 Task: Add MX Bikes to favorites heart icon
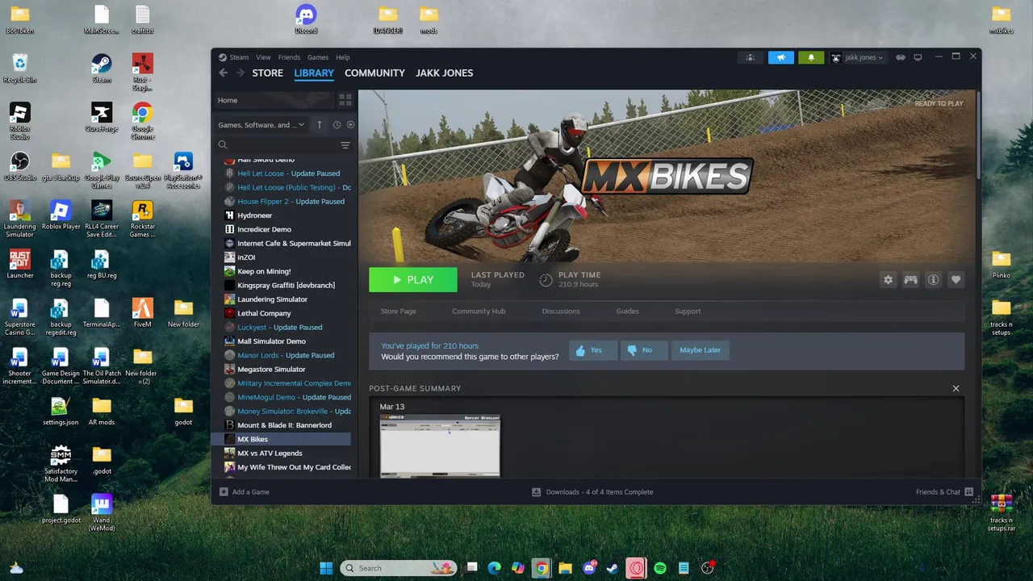tap(956, 280)
